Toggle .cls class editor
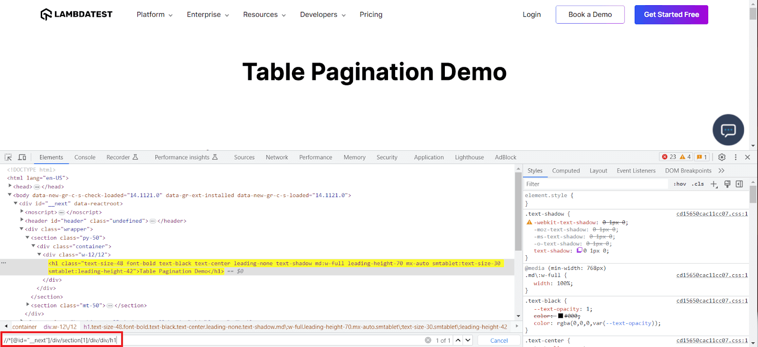Viewport: 758px width, 347px height. pyautogui.click(x=698, y=184)
